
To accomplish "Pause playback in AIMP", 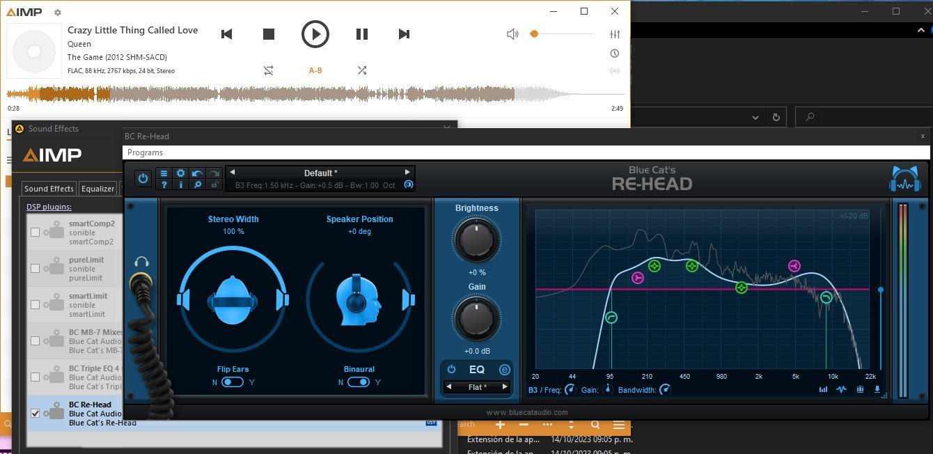I will [361, 33].
